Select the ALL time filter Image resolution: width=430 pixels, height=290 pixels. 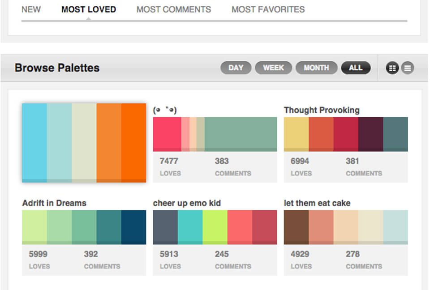coord(355,68)
